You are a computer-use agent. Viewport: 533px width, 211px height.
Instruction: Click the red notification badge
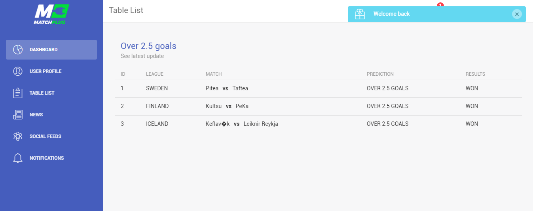pyautogui.click(x=440, y=5)
